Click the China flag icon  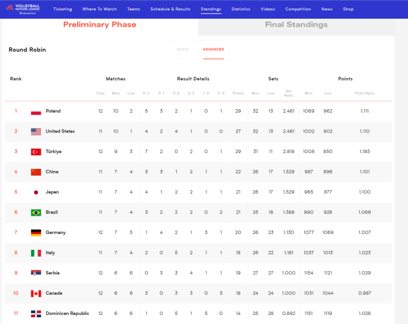coord(36,172)
